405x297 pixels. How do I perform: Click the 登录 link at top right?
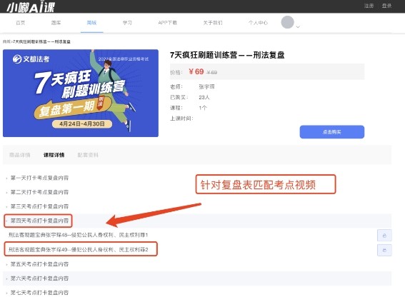point(386,6)
